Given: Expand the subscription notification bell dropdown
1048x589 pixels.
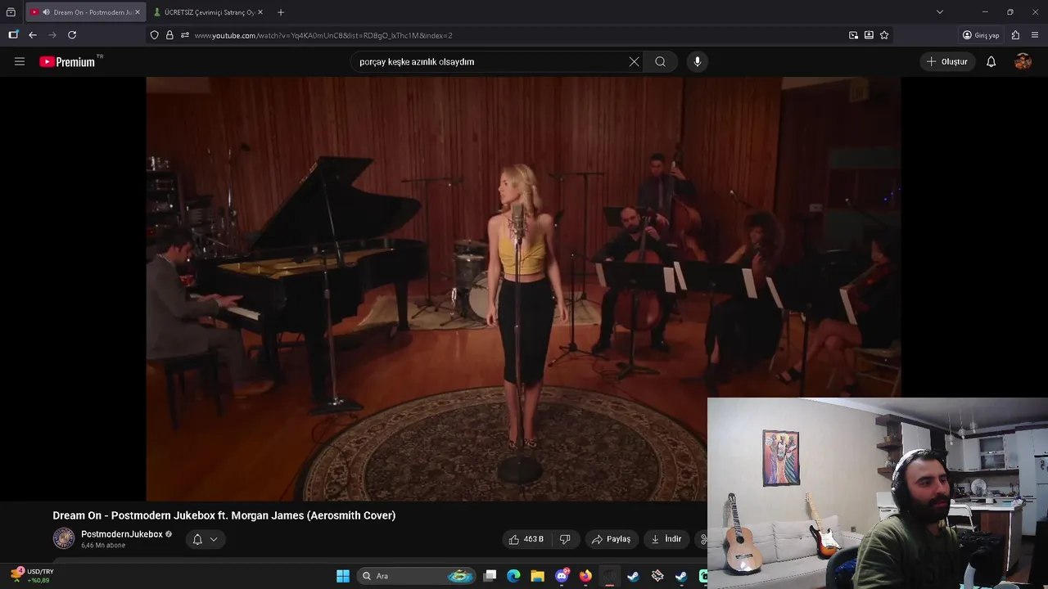Looking at the screenshot, I should [205, 539].
